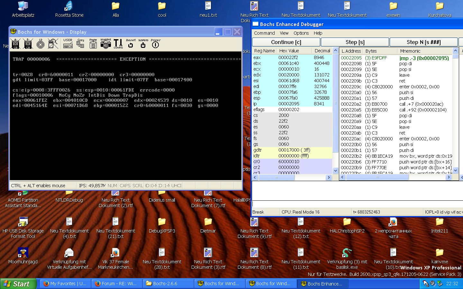The image size is (463, 289).
Task: Click the disassembly pane scroll-up arrow
Action: 455,50
